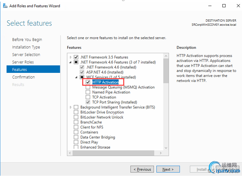Select the Named Pipe Activation label

point(111,92)
